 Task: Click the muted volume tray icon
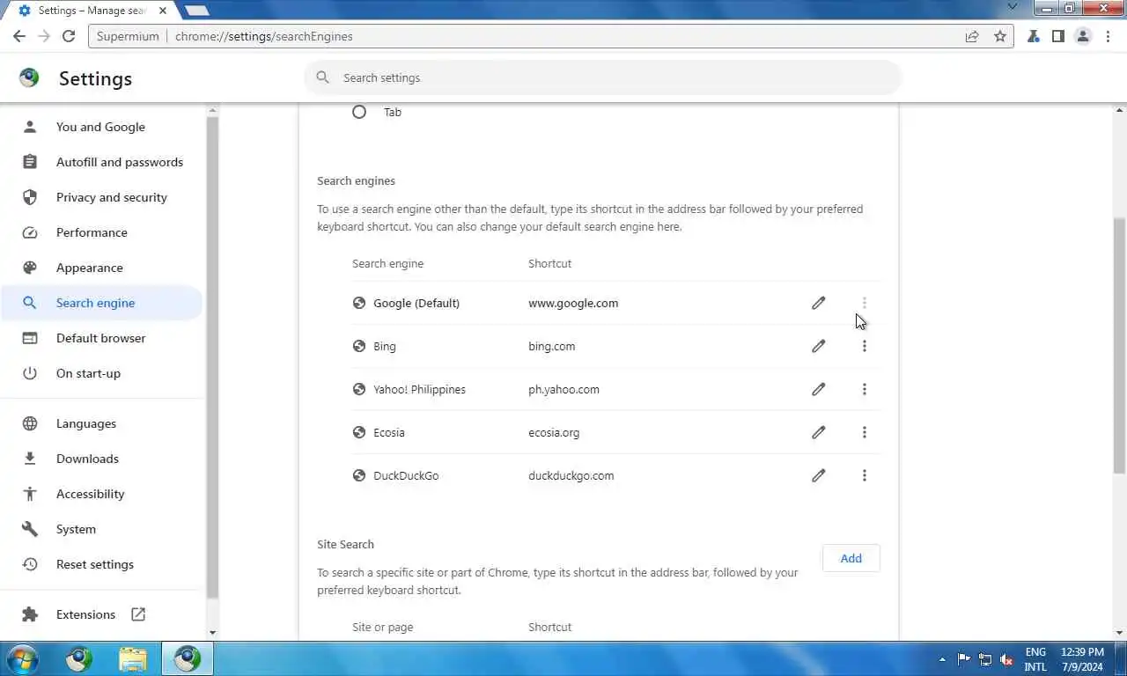1006,660
